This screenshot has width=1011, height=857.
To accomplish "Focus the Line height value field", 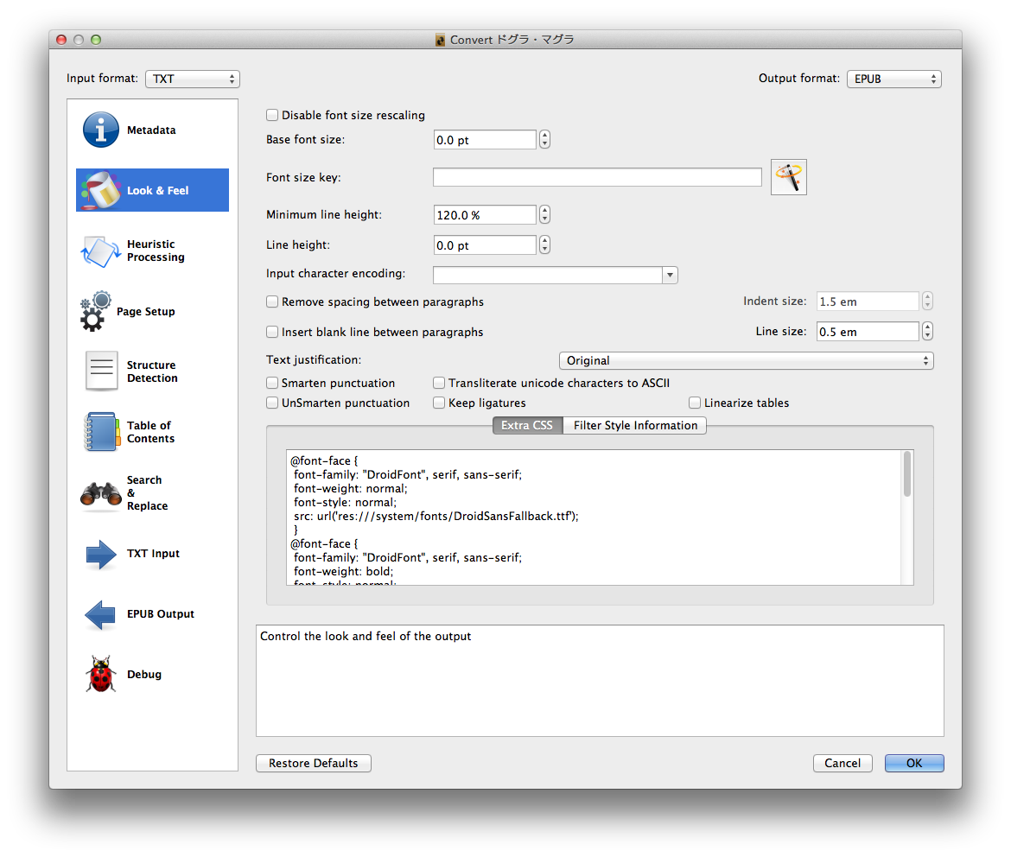I will pyautogui.click(x=485, y=245).
